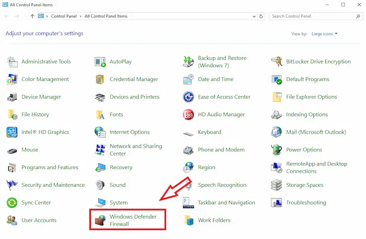Image resolution: width=366 pixels, height=239 pixels.
Task: Expand chevron after Control Panel breadcrumb
Action: 81,16
